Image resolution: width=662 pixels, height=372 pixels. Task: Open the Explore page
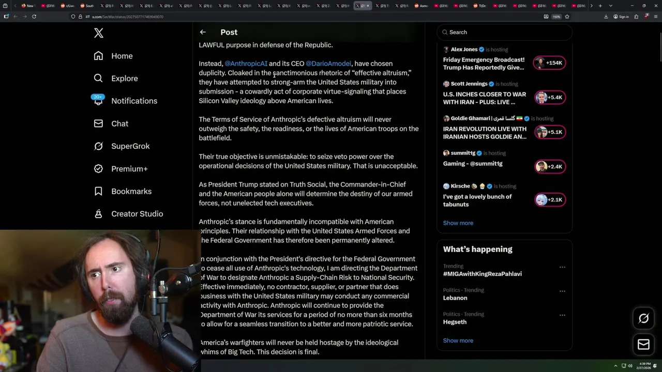[116, 79]
